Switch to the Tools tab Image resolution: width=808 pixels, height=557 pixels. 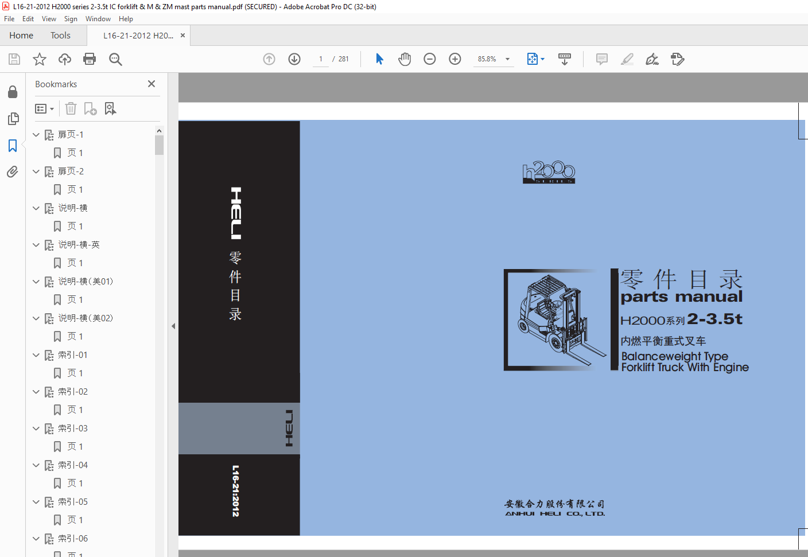(60, 36)
